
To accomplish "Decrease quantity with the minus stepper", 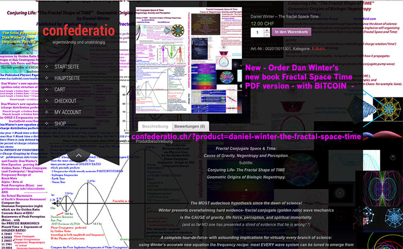I will (267, 35).
